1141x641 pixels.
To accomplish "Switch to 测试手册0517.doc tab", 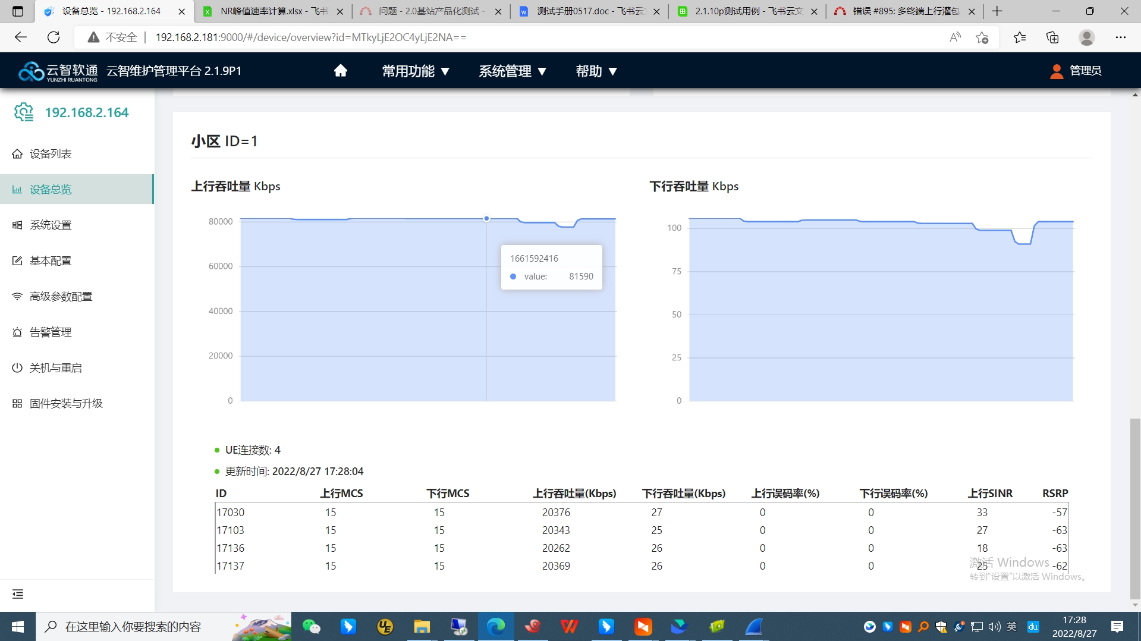I will coord(590,11).
